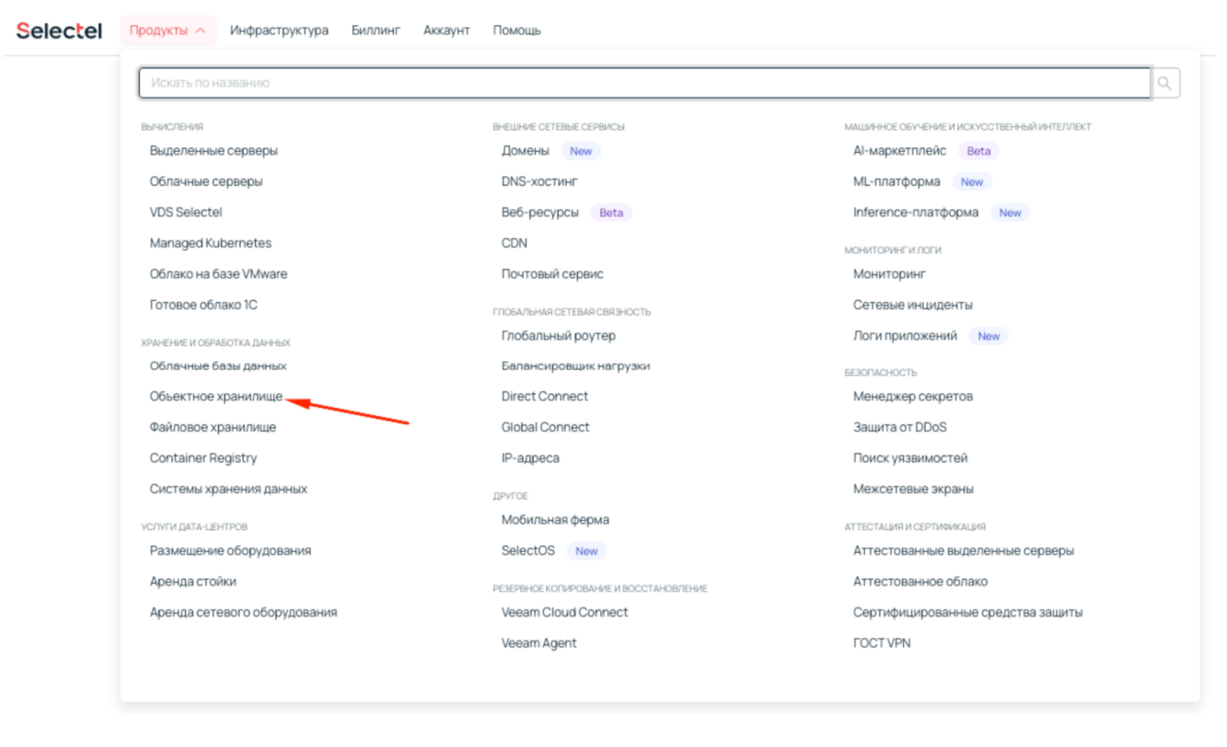Select Выделенные серверы link
This screenshot has width=1227, height=747.
pos(213,150)
